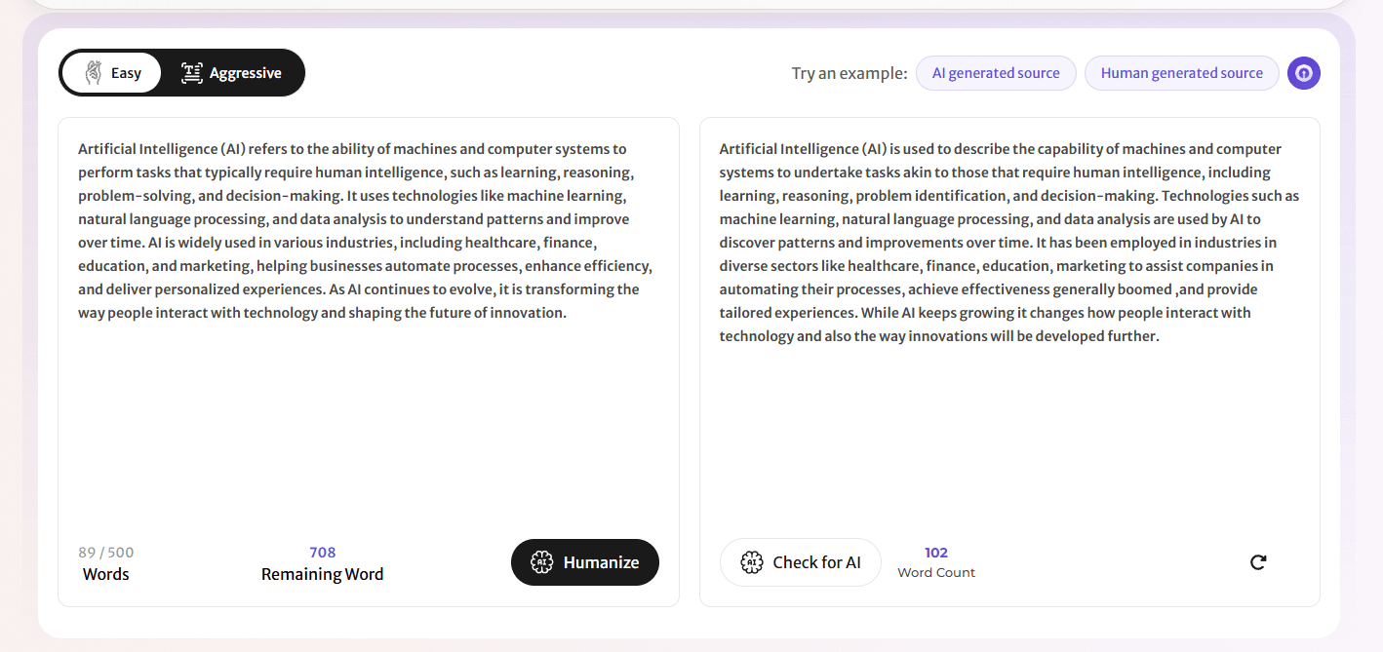Viewport: 1383px width, 652px height.
Task: Switch to Easy humanize mode
Action: pyautogui.click(x=111, y=73)
